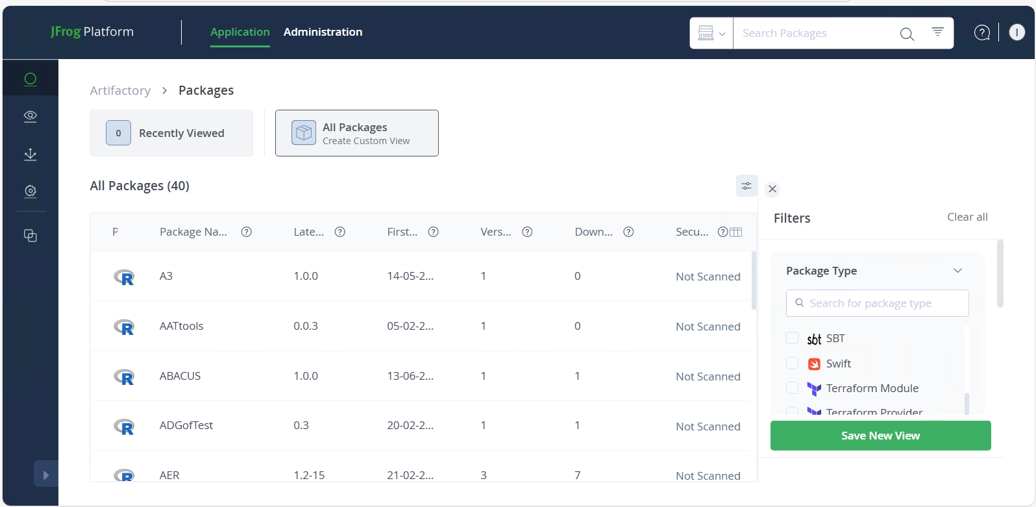Open First column help icon
The width and height of the screenshot is (1036, 507).
(x=434, y=232)
